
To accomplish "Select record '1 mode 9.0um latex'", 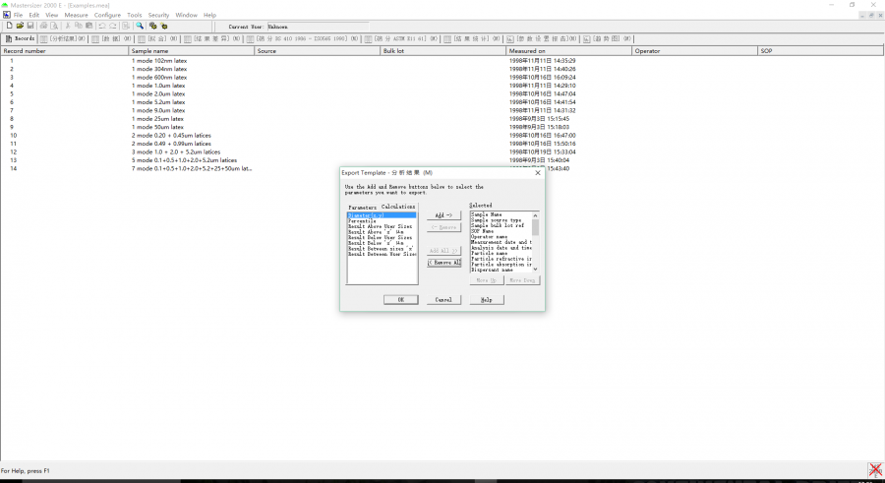I will 158,110.
